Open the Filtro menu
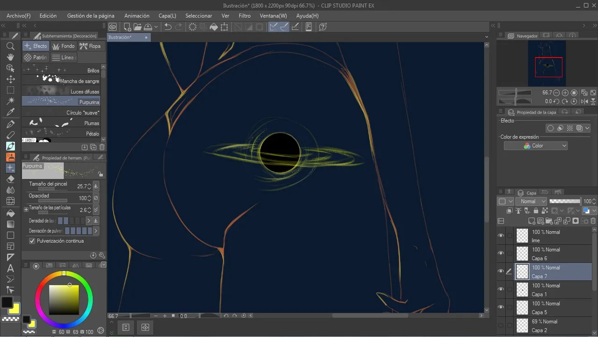Screen dimensions: 598x337 tap(245, 16)
